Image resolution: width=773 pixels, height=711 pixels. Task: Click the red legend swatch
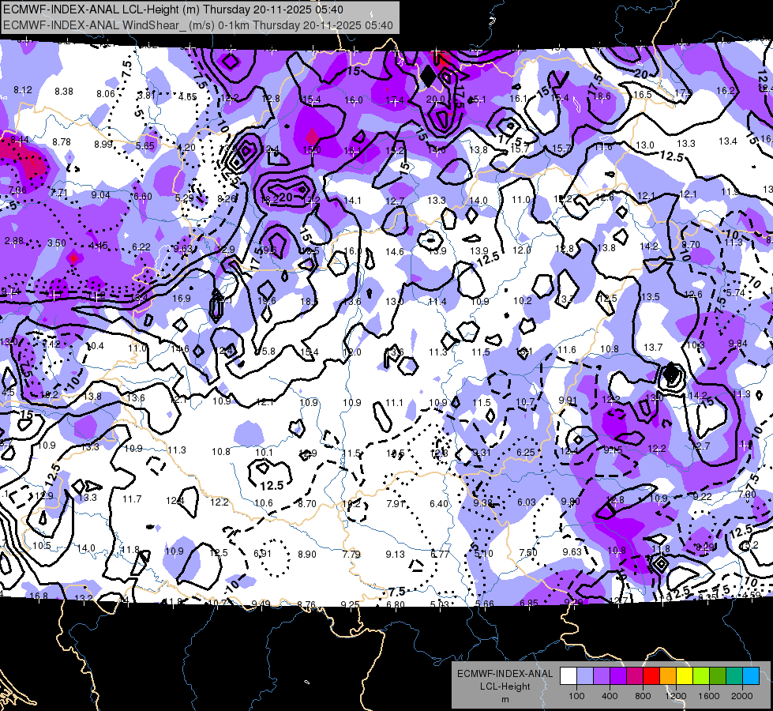coord(651,676)
